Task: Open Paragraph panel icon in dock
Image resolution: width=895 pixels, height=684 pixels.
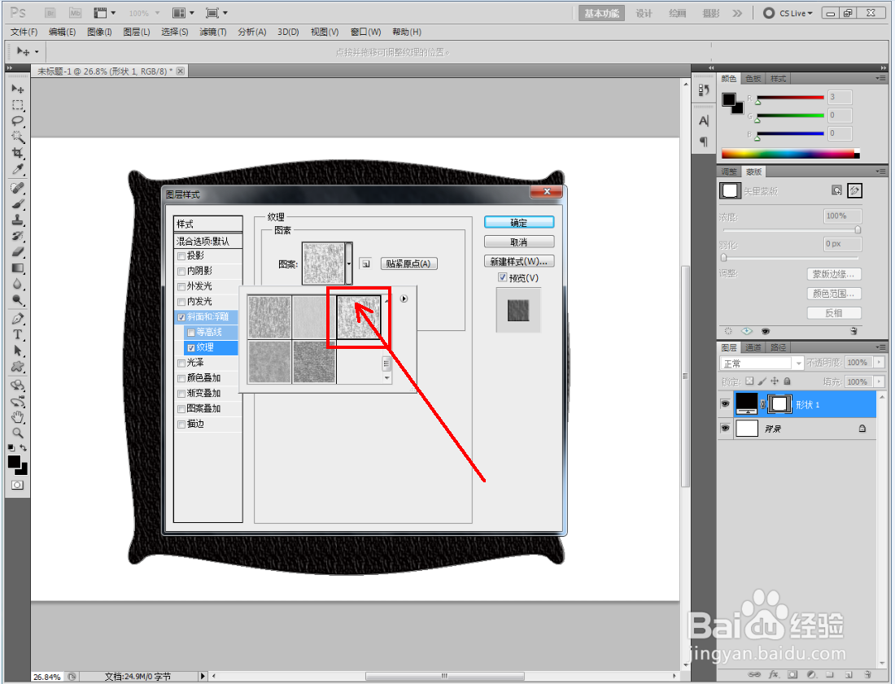Action: coord(704,142)
